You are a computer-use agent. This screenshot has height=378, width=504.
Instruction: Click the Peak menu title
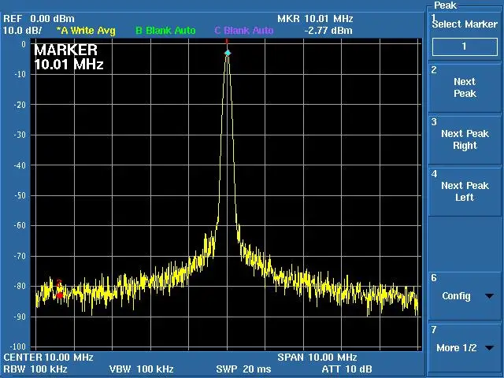445,6
